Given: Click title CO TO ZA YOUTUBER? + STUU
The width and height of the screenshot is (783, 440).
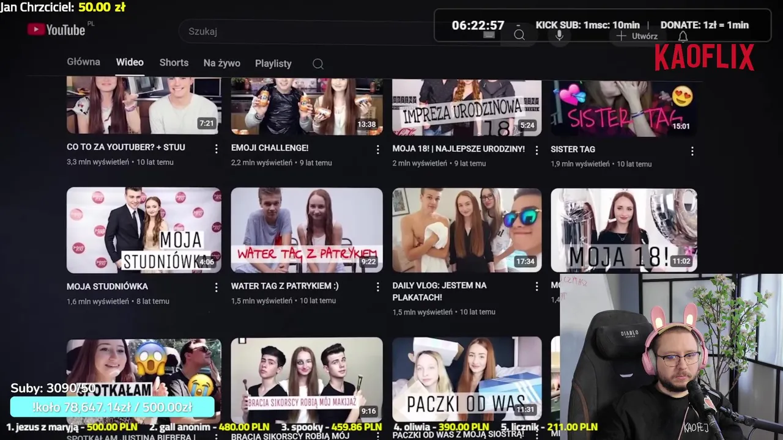Looking at the screenshot, I should click(x=126, y=147).
